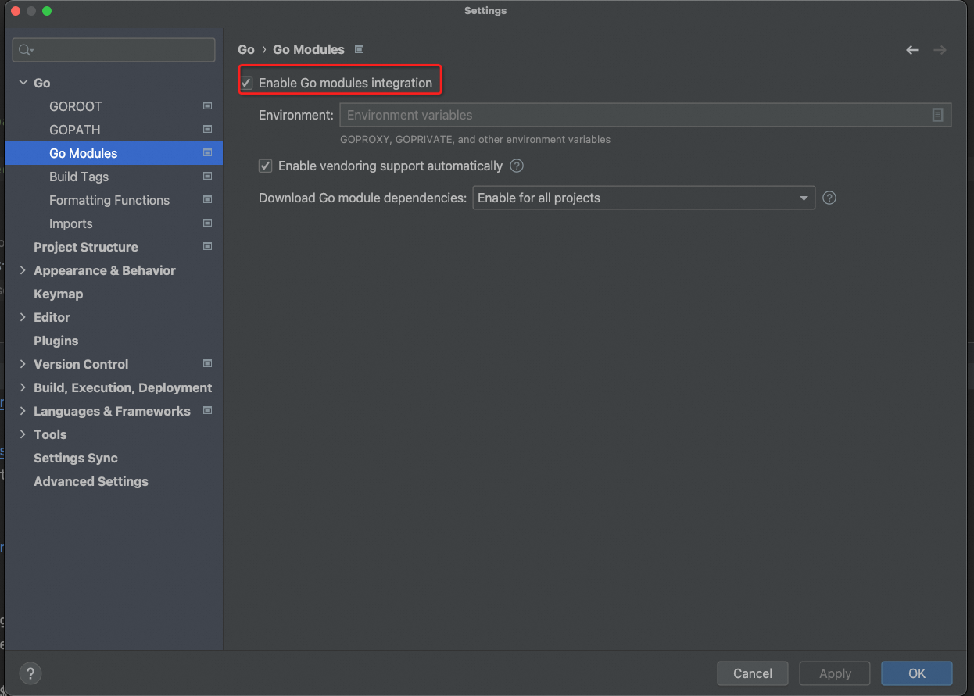Open Download Go module dependencies dropdown
974x696 pixels.
click(x=643, y=198)
